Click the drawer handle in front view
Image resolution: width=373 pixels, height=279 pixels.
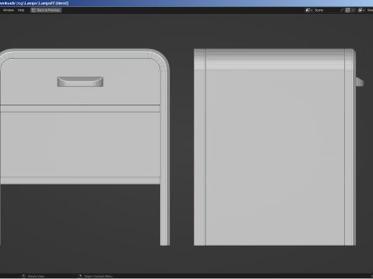tap(80, 81)
